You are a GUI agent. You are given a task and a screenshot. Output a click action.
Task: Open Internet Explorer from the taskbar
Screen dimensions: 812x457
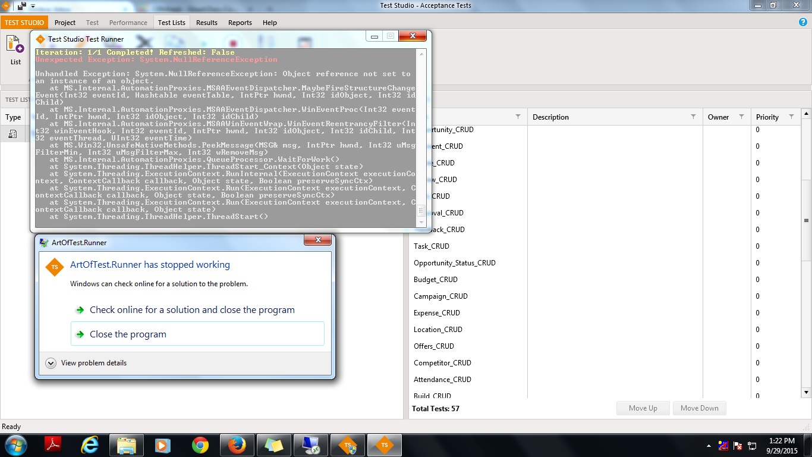(x=90, y=445)
